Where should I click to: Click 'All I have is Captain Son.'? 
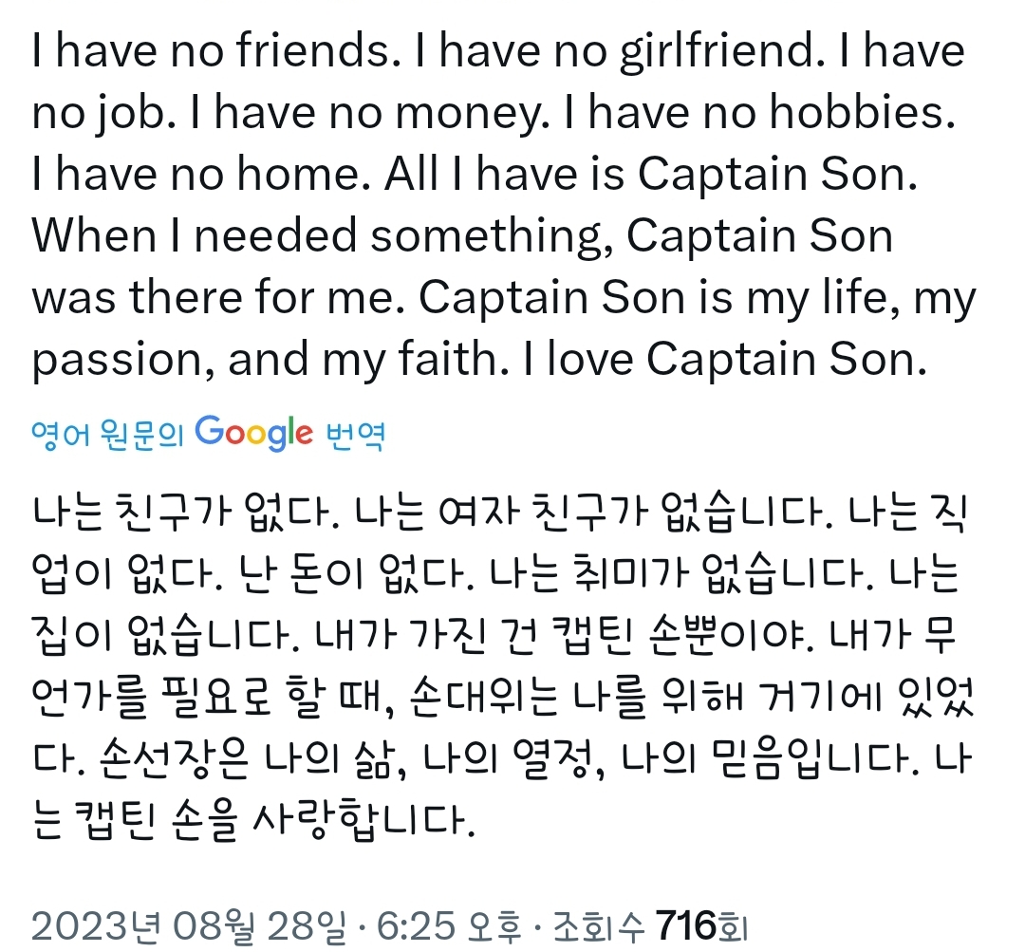point(651,176)
